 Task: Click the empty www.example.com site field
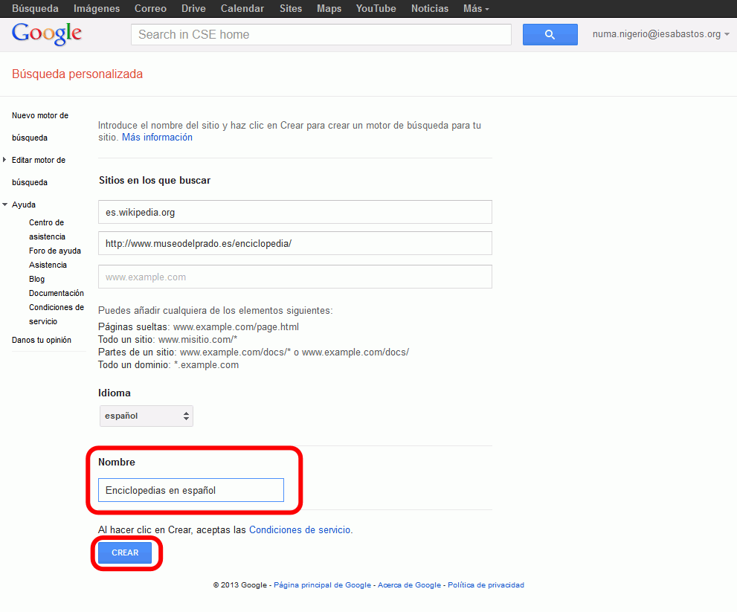tap(295, 277)
